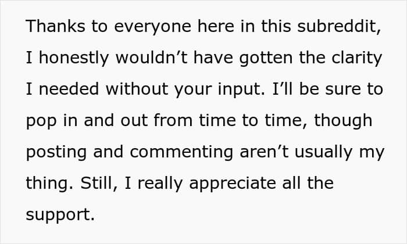Screen dimensions: 407x244
Task: Click the word 'Thanks' at paragraph start
Action: pyautogui.click(x=56, y=26)
